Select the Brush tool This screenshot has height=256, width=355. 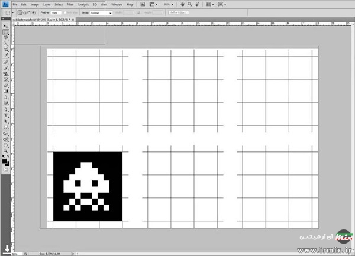tap(6, 68)
